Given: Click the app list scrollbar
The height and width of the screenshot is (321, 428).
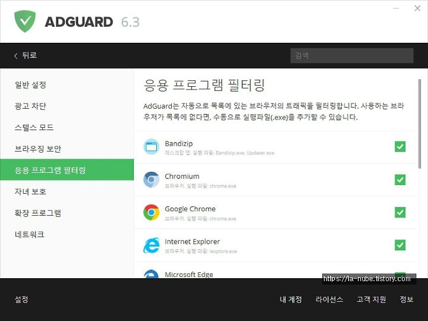Looking at the screenshot, I should click(x=420, y=124).
